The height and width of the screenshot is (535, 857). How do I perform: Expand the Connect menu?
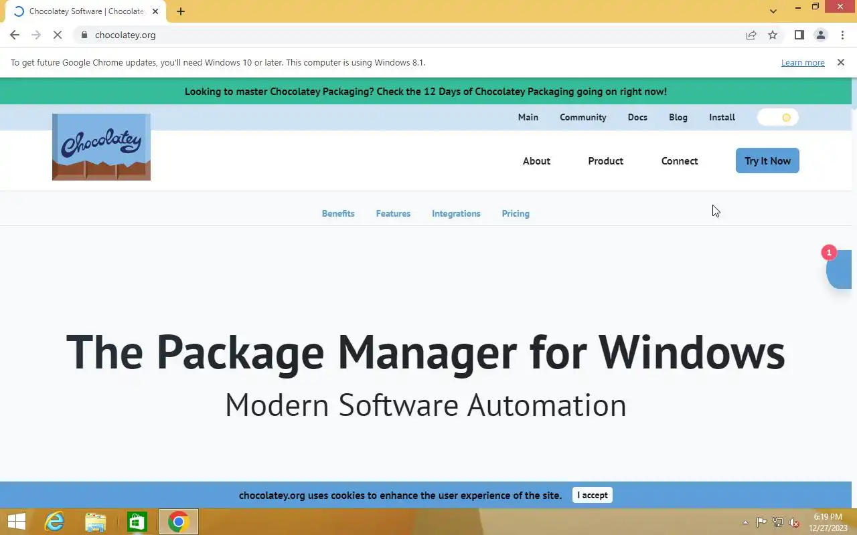(679, 160)
